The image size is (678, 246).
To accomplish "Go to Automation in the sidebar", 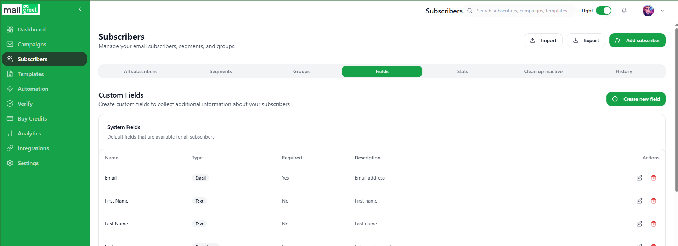I will click(45, 89).
